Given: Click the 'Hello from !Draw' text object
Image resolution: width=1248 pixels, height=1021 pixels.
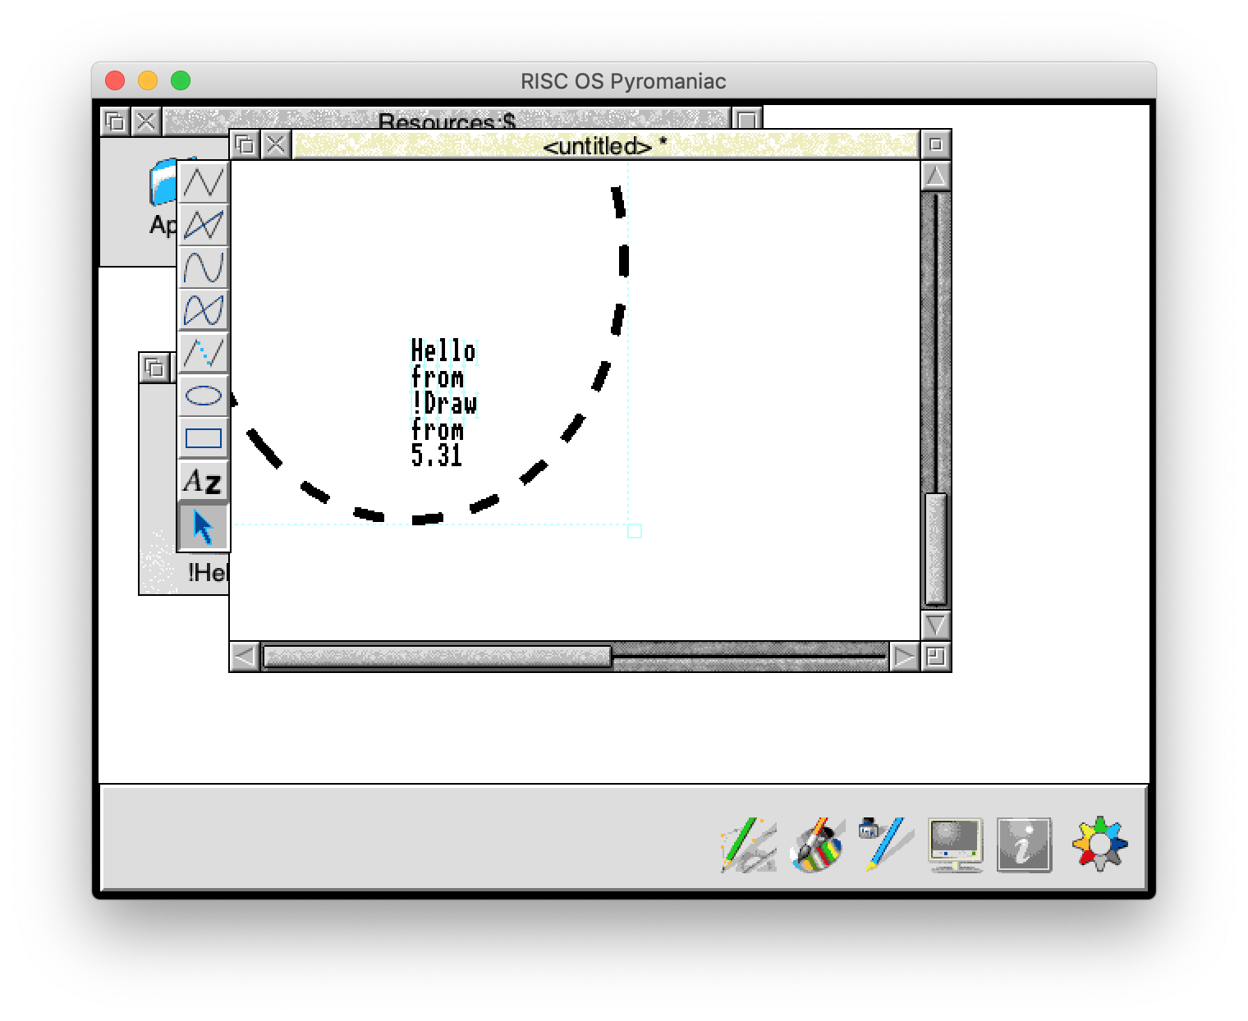Looking at the screenshot, I should (x=443, y=403).
